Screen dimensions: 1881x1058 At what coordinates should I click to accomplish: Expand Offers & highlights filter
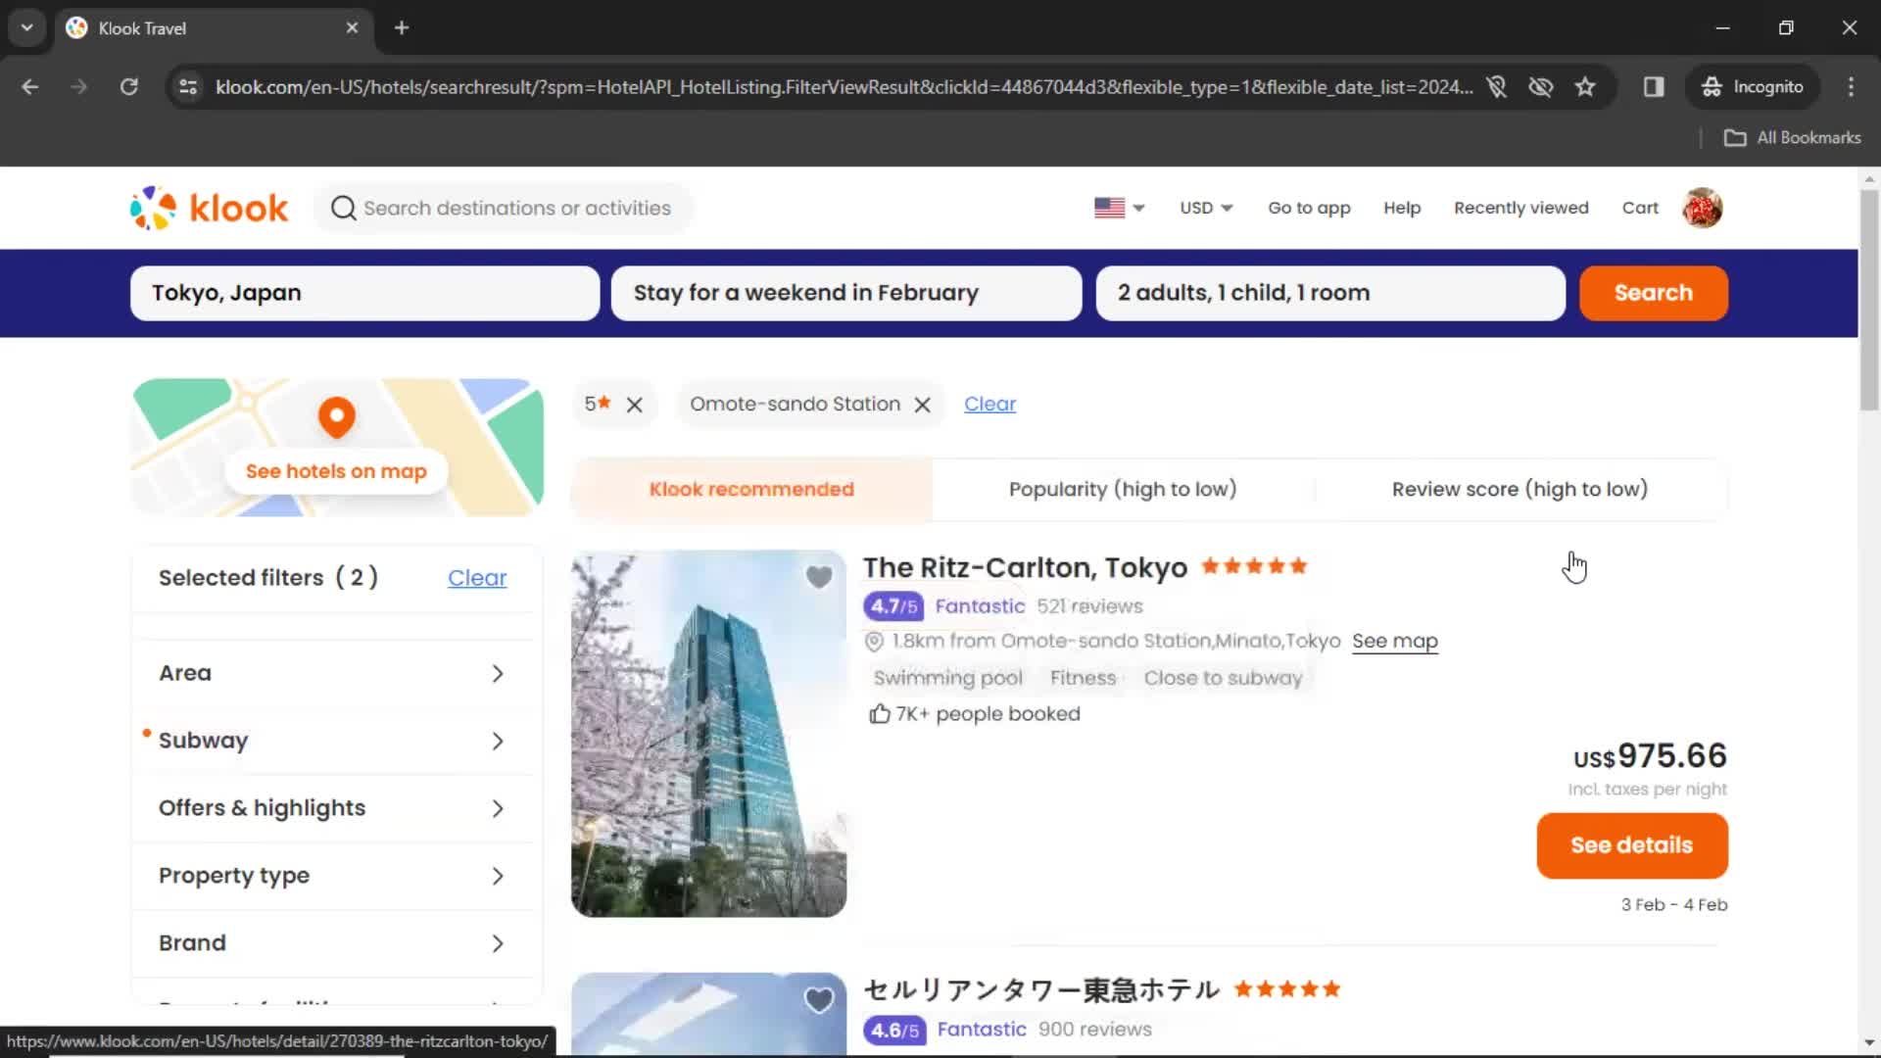(333, 809)
